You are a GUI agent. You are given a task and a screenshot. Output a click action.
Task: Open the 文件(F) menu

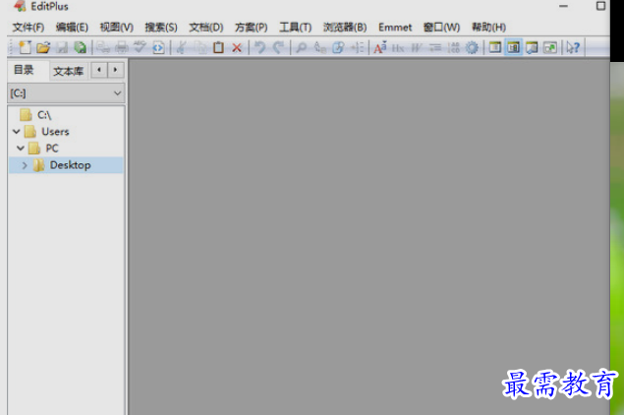tap(28, 28)
